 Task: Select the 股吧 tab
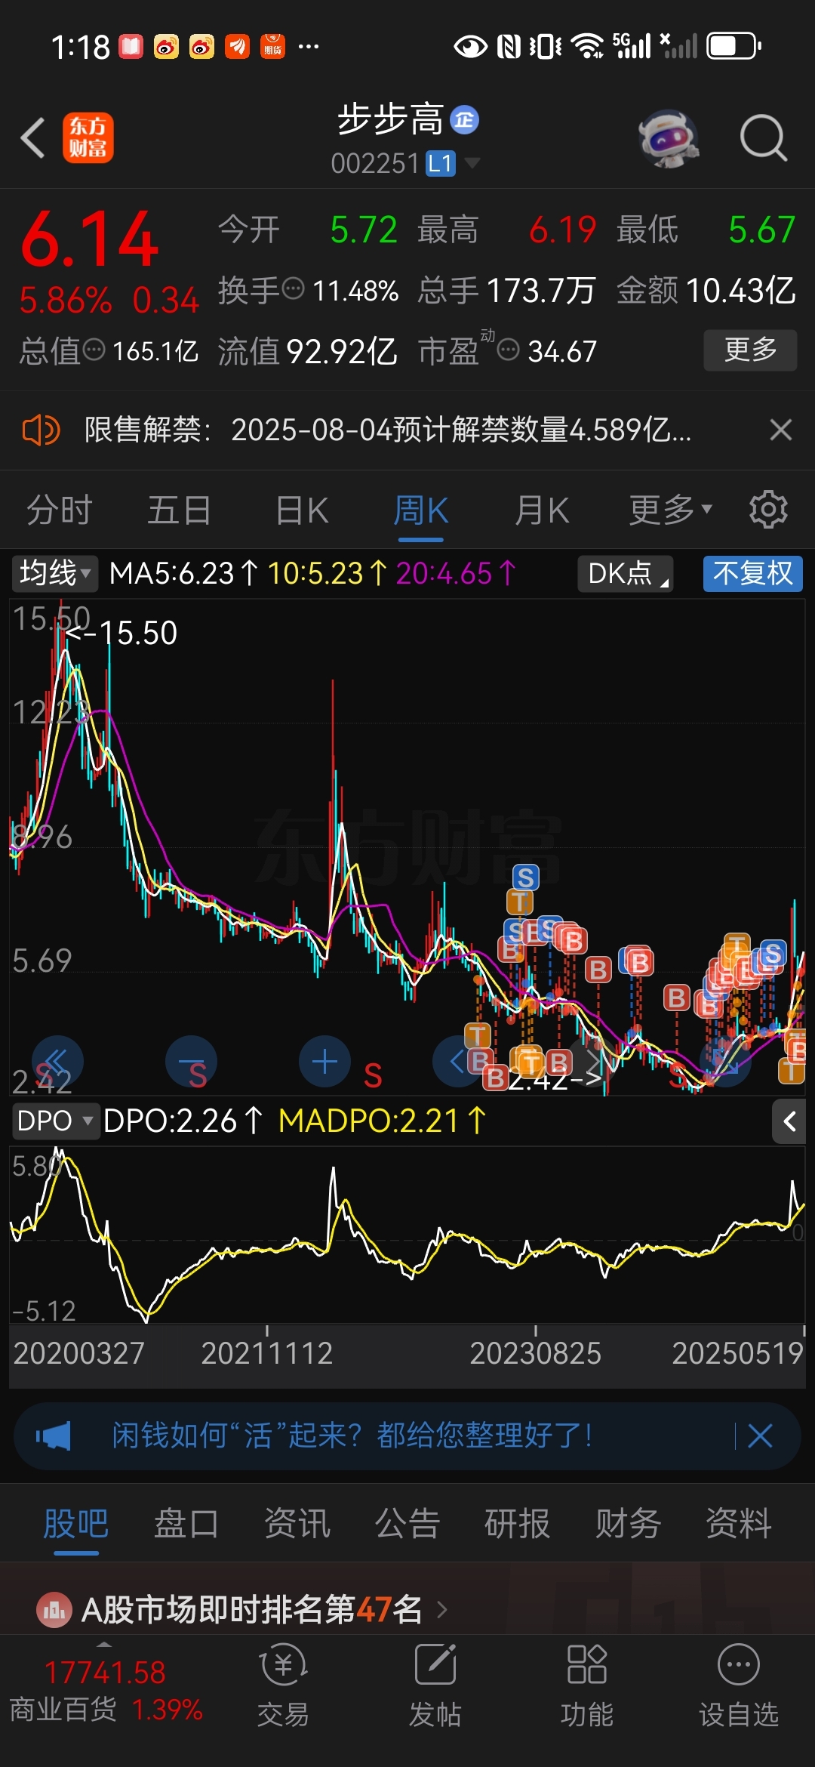tap(76, 1524)
